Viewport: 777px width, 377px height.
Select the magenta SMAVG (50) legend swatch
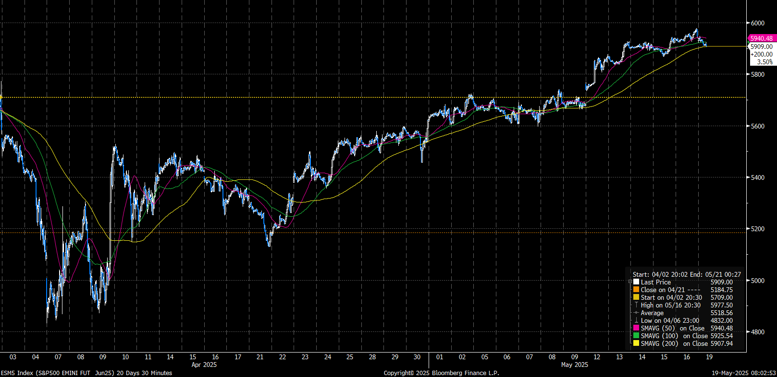636,328
